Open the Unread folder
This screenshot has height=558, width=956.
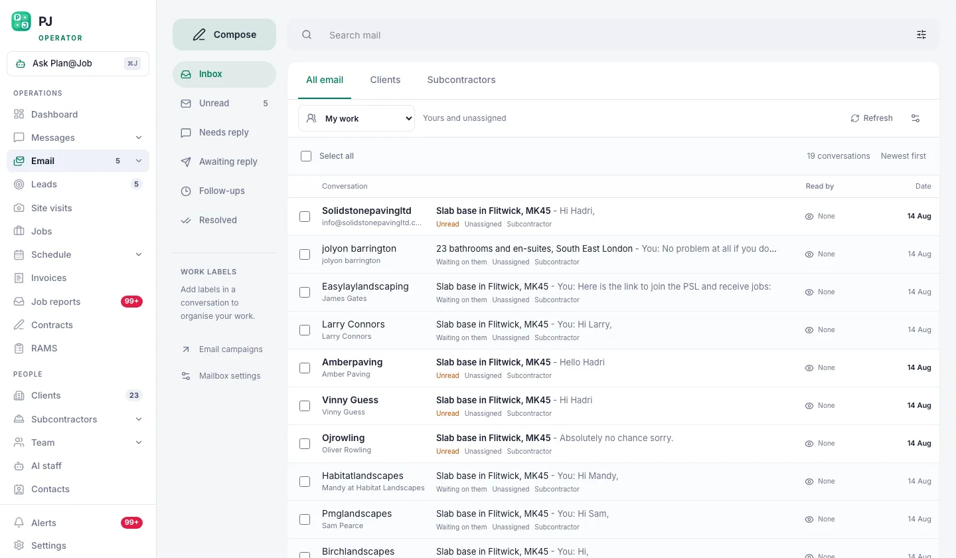[224, 103]
